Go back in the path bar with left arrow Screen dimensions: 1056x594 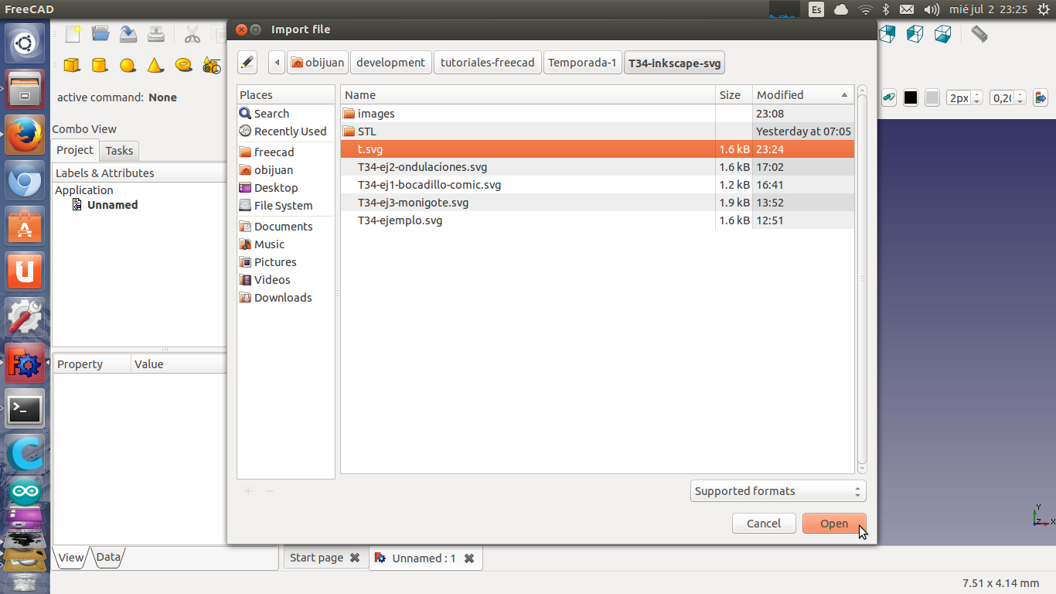coord(277,63)
